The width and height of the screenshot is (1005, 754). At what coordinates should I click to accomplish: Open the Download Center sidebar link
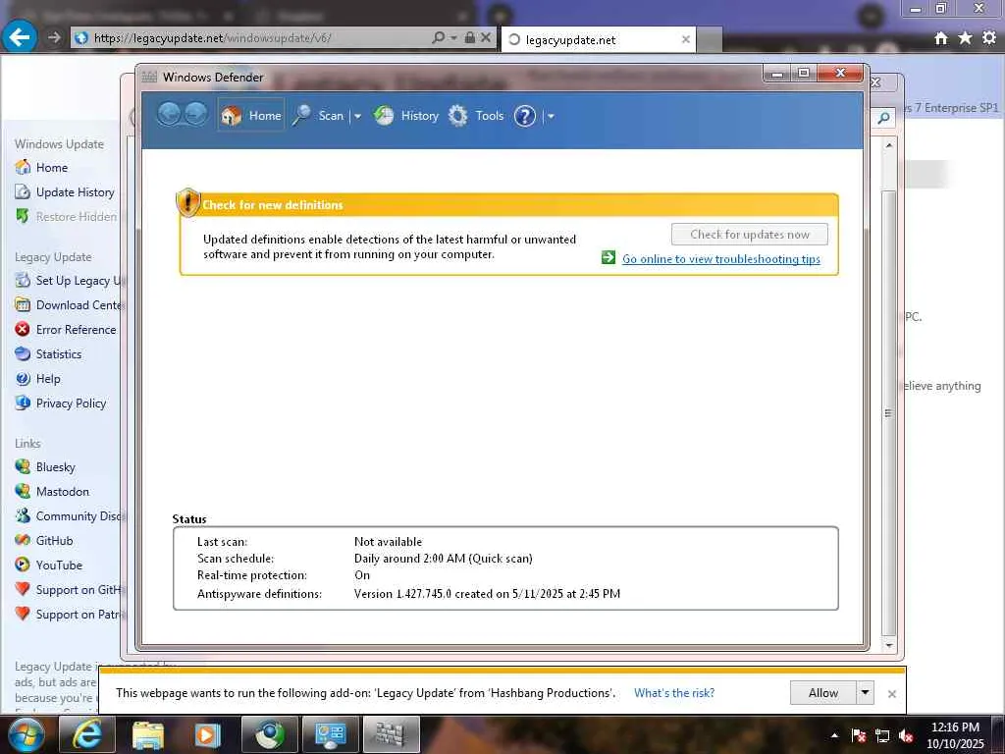pos(70,305)
